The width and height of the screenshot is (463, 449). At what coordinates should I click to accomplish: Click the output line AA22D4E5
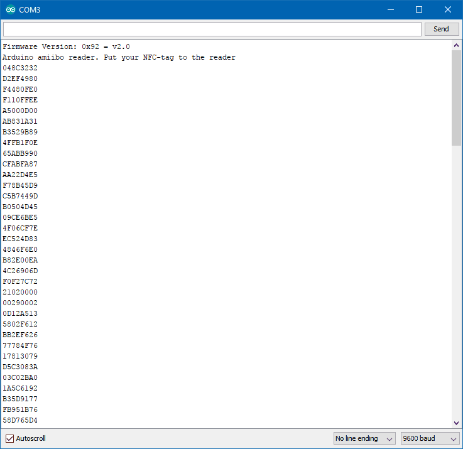click(x=20, y=175)
